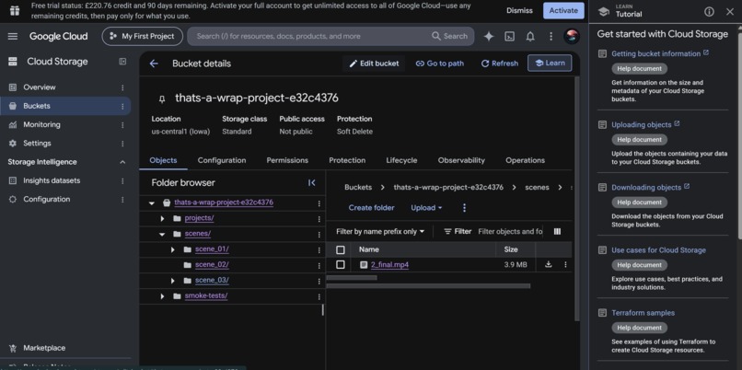Open the Lifecycle tab
The width and height of the screenshot is (742, 370).
[401, 160]
